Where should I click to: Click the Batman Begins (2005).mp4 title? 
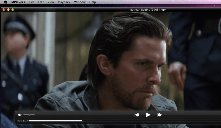click(148, 10)
